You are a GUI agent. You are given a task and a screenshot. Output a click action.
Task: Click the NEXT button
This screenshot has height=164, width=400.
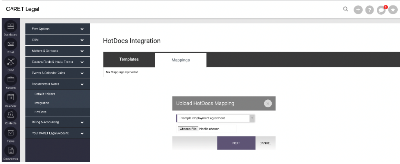[236, 143]
